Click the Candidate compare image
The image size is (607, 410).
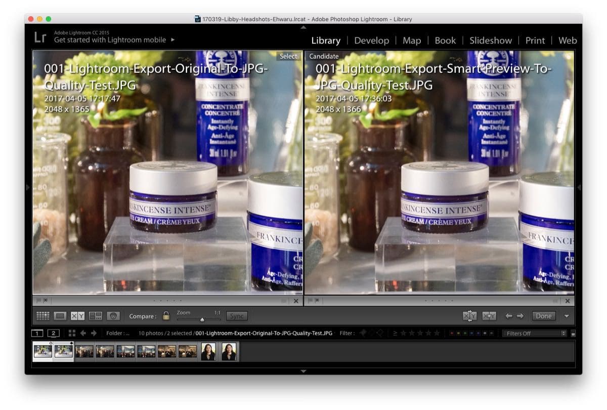440,172
